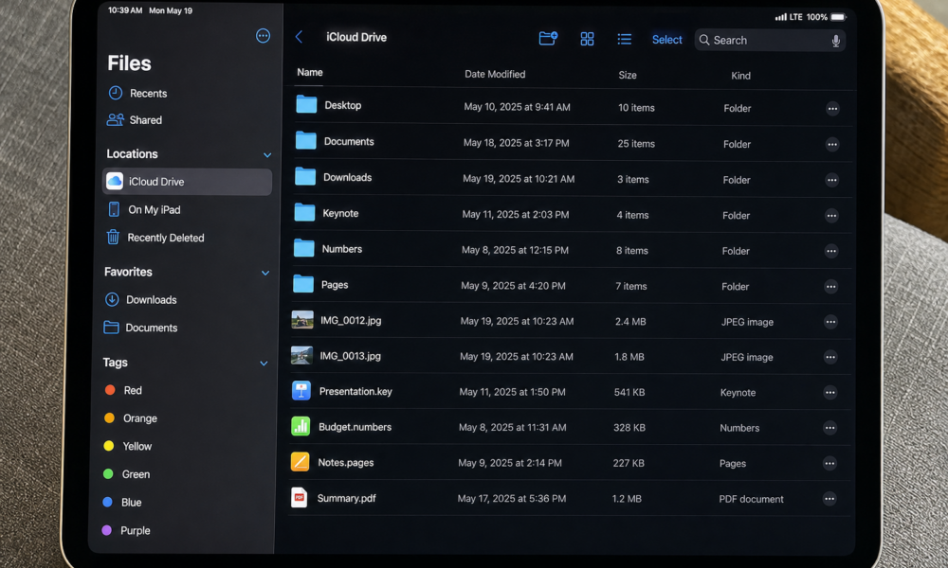Filter by Purple tag

coord(126,530)
